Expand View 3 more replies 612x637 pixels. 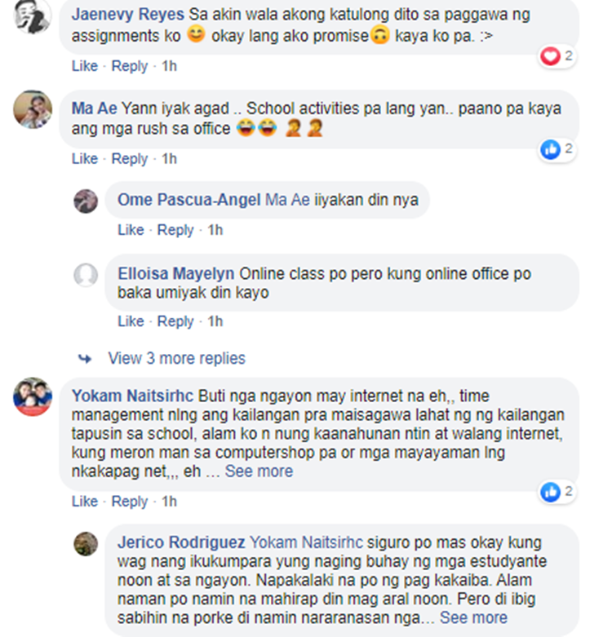tap(177, 358)
